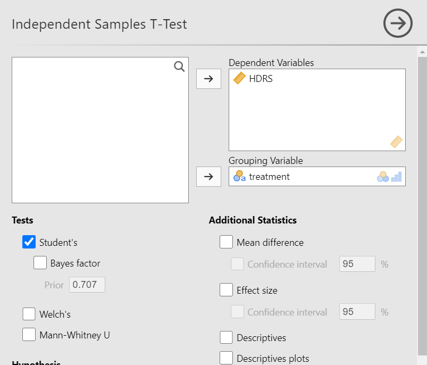Viewport: 427px width, 365px height.
Task: Uncheck the Student's test checkbox
Action: pos(29,242)
